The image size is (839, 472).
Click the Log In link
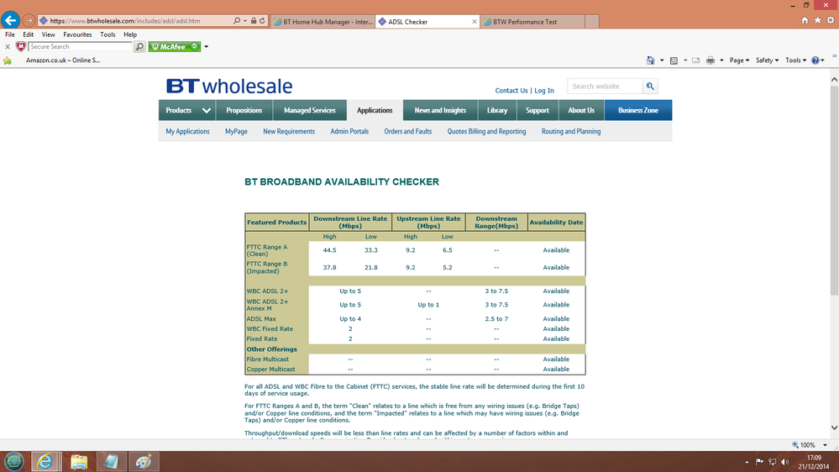click(x=544, y=91)
